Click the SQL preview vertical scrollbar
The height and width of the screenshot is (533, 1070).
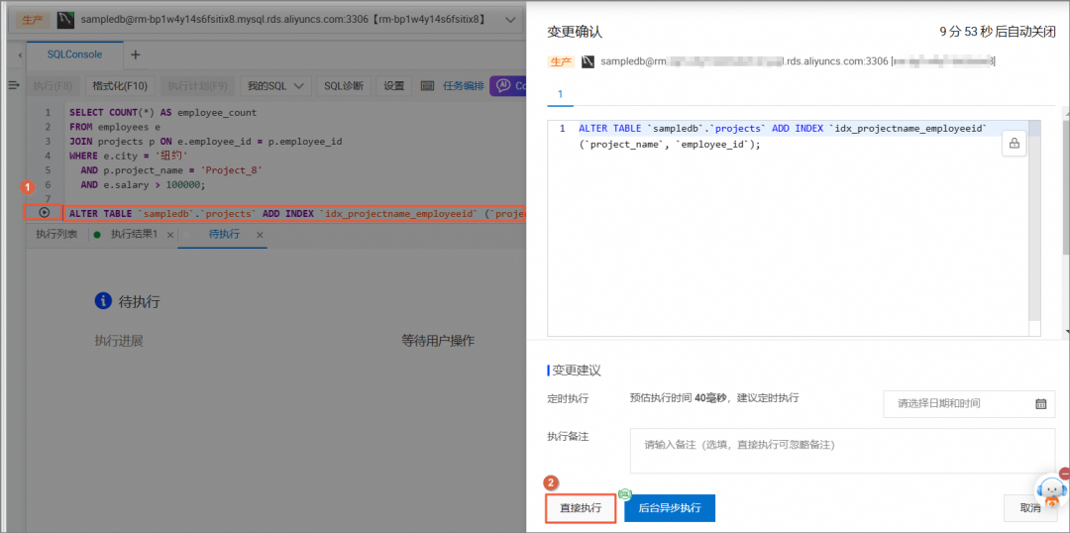(1034, 229)
